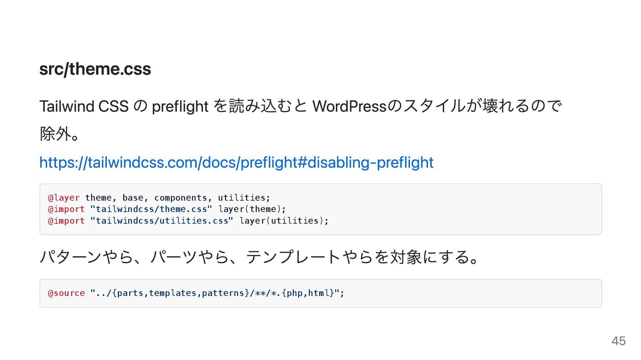
Task: Click the slide number 45
Action: click(x=619, y=341)
